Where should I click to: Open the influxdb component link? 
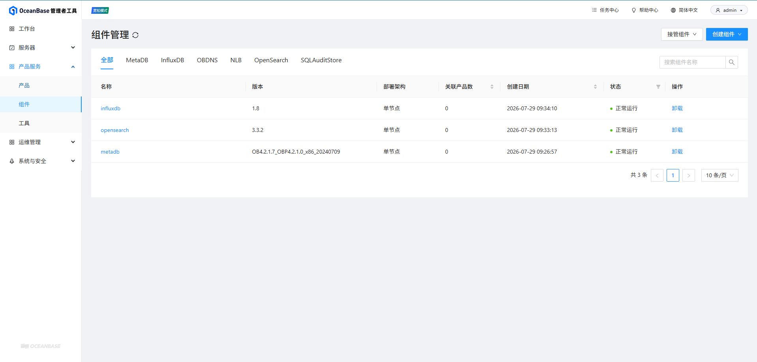click(x=111, y=108)
